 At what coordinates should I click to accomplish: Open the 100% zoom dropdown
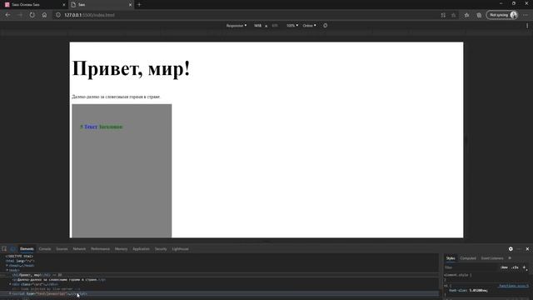pyautogui.click(x=292, y=26)
